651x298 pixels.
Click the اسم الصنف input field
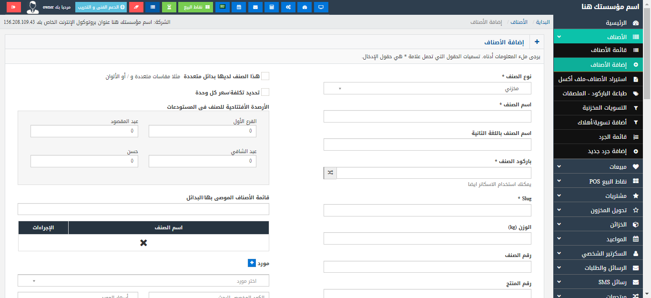pos(427,117)
